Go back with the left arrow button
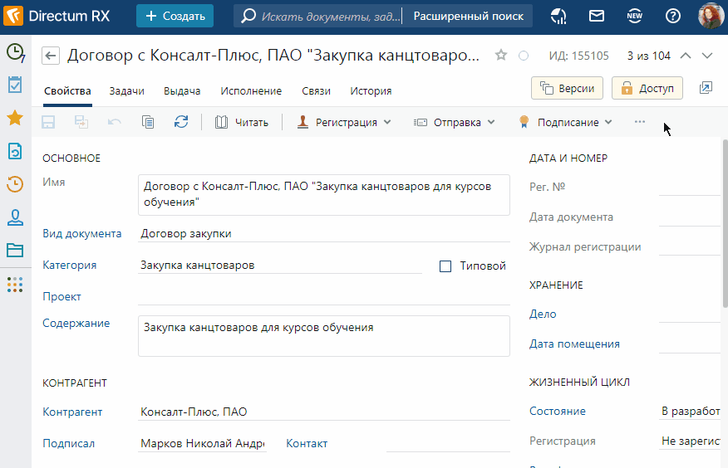 coord(51,56)
